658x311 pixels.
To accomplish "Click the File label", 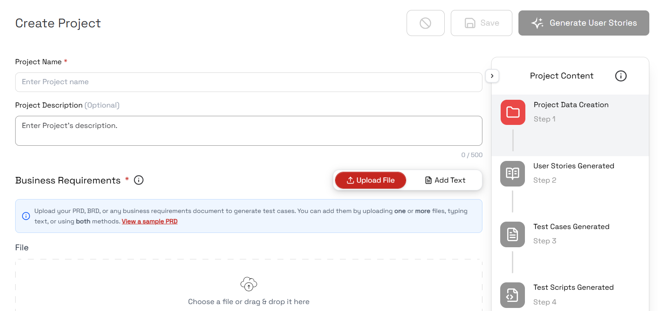I will [x=22, y=248].
